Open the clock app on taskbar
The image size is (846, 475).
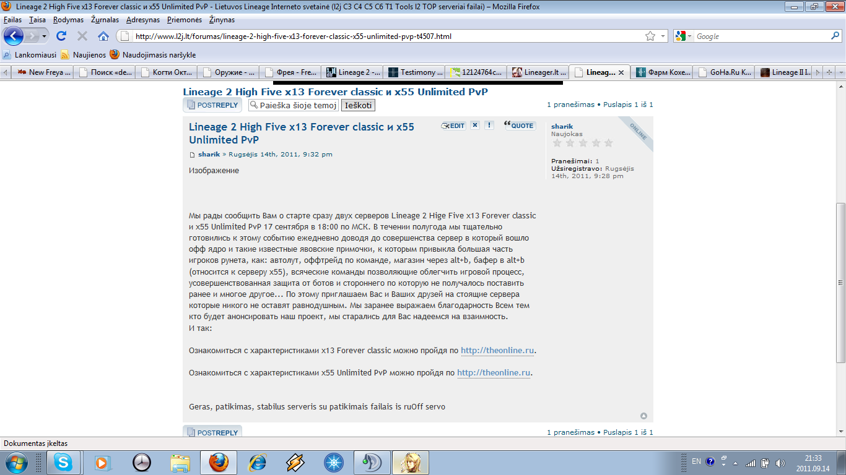[142, 462]
